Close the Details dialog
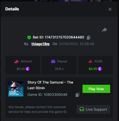 click(110, 9)
